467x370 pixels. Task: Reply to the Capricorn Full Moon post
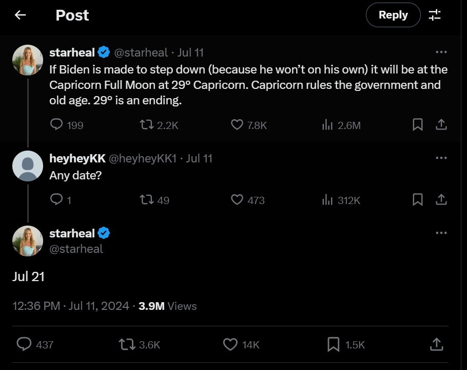[x=56, y=124]
